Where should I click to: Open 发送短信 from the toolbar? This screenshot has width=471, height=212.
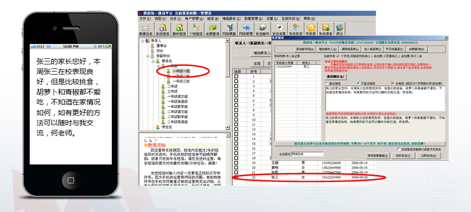[163, 29]
